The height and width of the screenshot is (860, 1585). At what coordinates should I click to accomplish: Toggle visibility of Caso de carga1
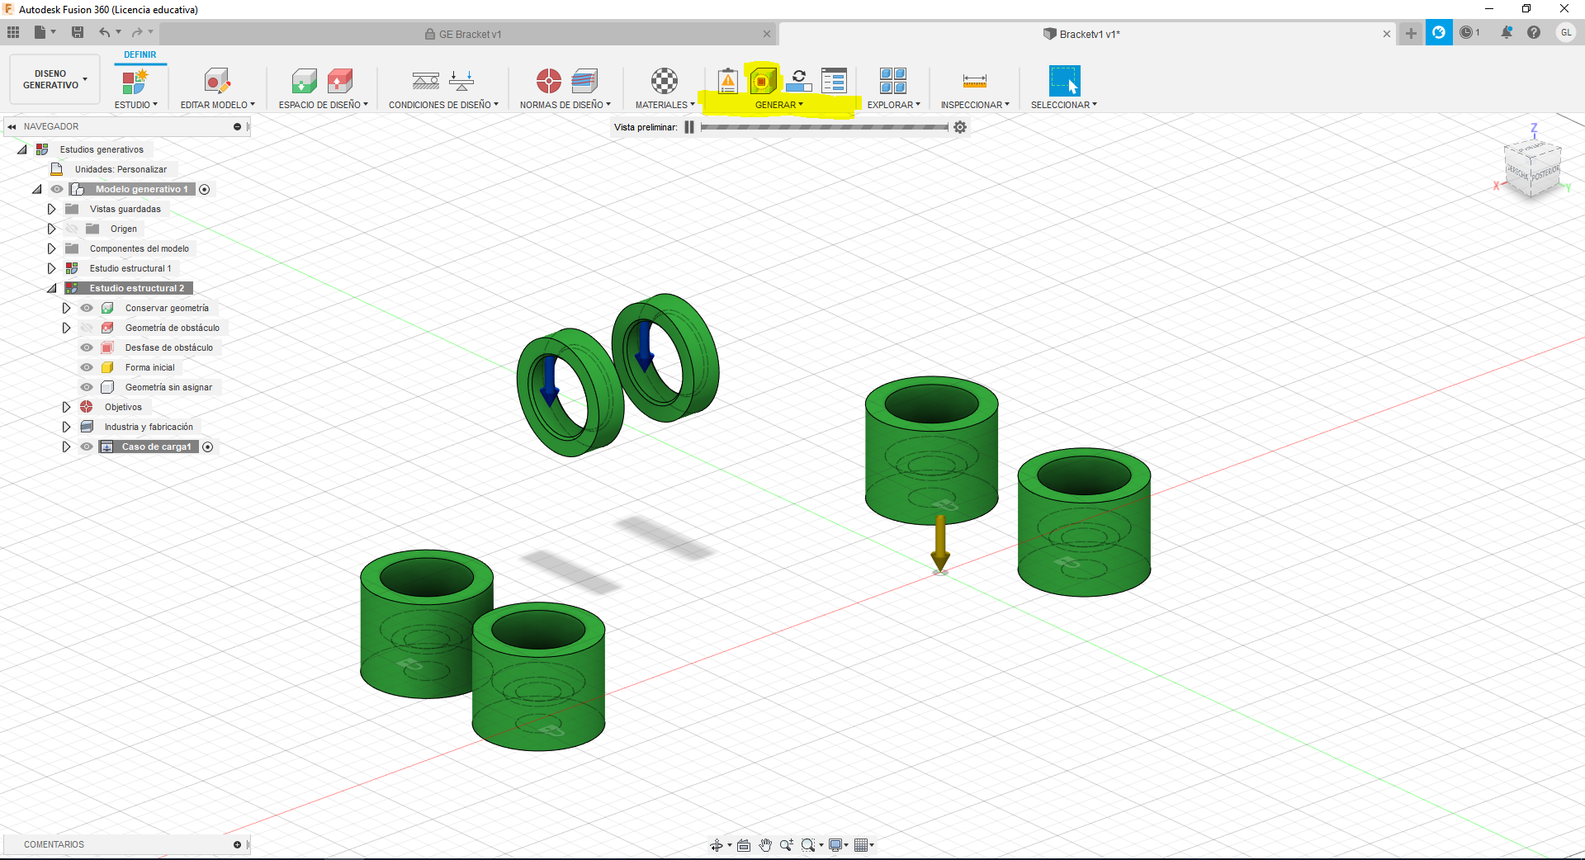pos(87,447)
